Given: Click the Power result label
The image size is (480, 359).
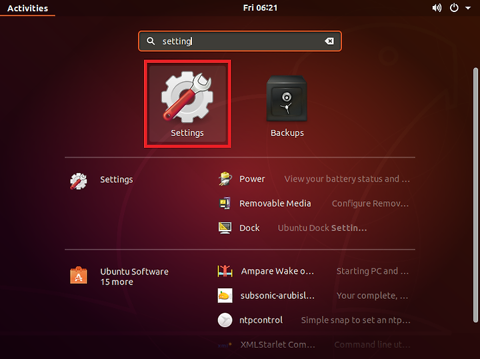Looking at the screenshot, I should coord(252,179).
